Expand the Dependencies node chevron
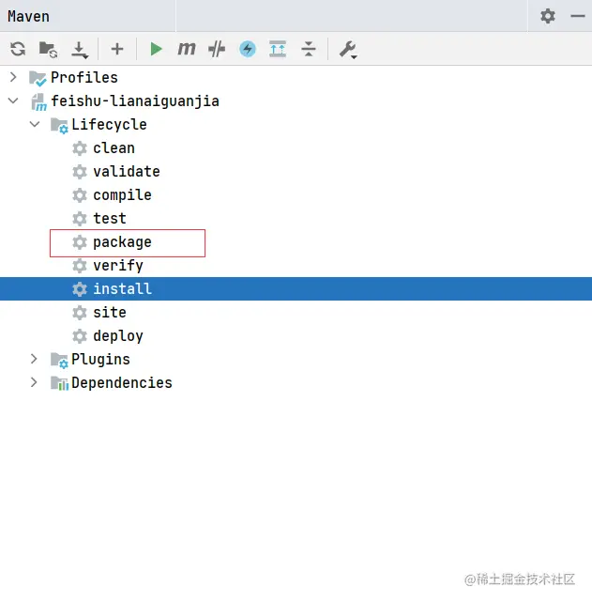This screenshot has width=592, height=603. click(x=34, y=382)
